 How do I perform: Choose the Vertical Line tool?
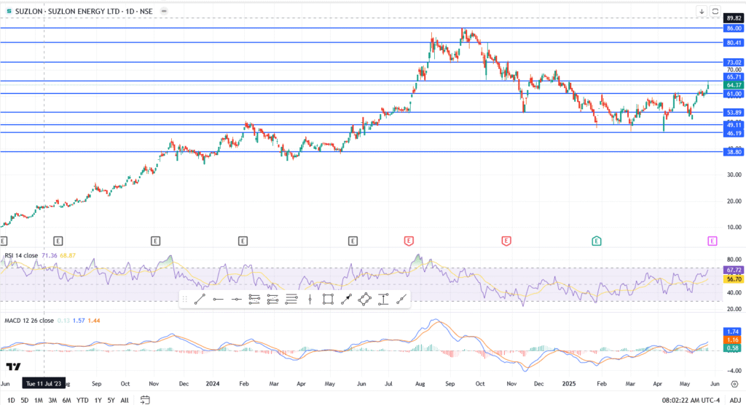pyautogui.click(x=310, y=299)
